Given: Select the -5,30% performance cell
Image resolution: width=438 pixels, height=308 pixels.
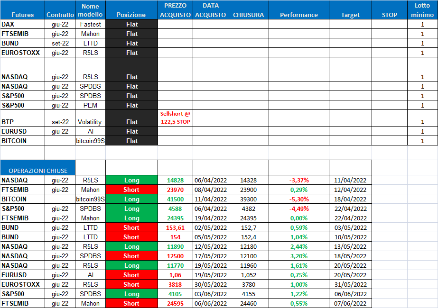Looking at the screenshot, I should pos(299,199).
